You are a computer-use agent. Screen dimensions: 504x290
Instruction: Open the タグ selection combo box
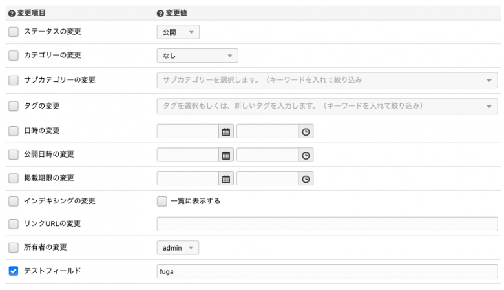pos(327,105)
